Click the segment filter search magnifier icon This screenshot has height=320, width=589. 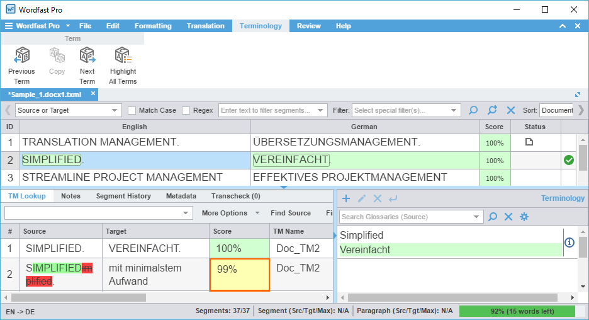[x=474, y=110]
